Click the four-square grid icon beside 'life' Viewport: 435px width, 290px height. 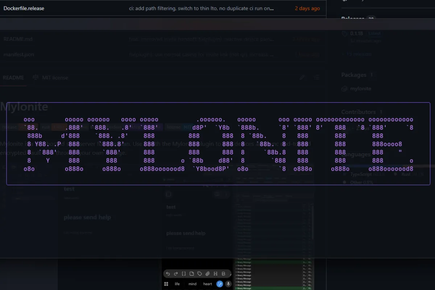tap(166, 284)
